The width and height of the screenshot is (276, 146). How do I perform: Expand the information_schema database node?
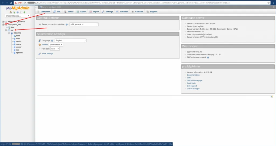3,22
